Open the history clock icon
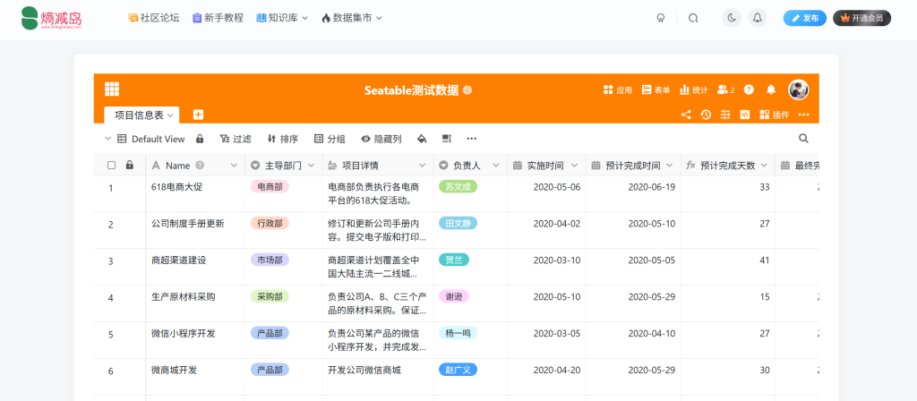This screenshot has height=401, width=917. pyautogui.click(x=706, y=115)
